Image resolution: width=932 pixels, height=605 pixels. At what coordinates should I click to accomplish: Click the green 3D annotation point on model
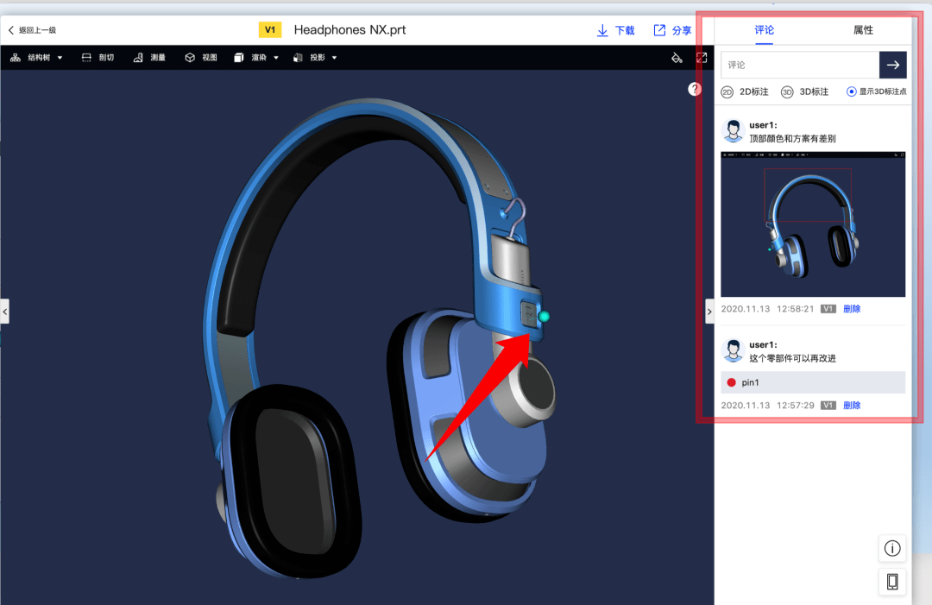[544, 317]
